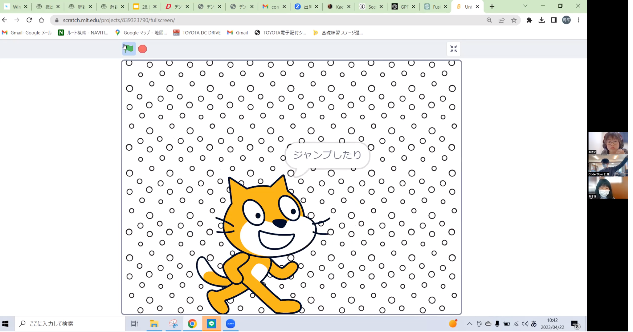Viewport: 633px width, 332px height.
Task: Stop the project with the red stop button
Action: click(142, 49)
